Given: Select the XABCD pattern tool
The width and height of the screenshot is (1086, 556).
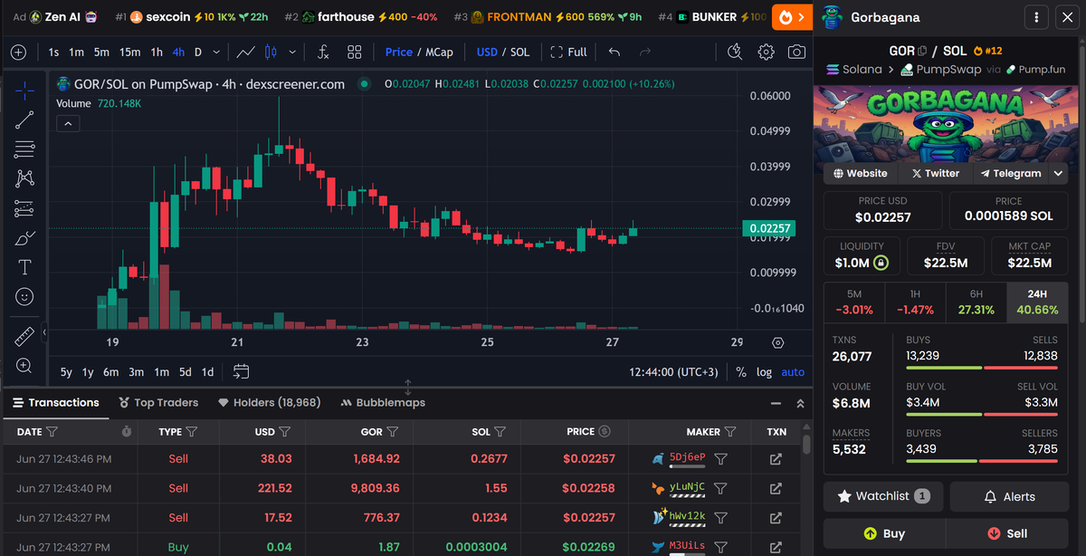Looking at the screenshot, I should 24,178.
